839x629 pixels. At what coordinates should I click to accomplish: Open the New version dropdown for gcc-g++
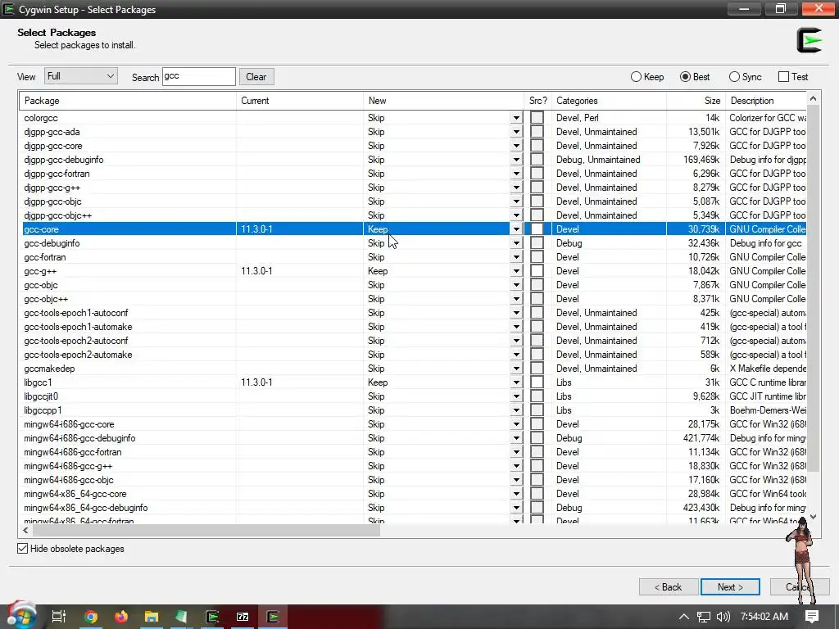point(516,270)
